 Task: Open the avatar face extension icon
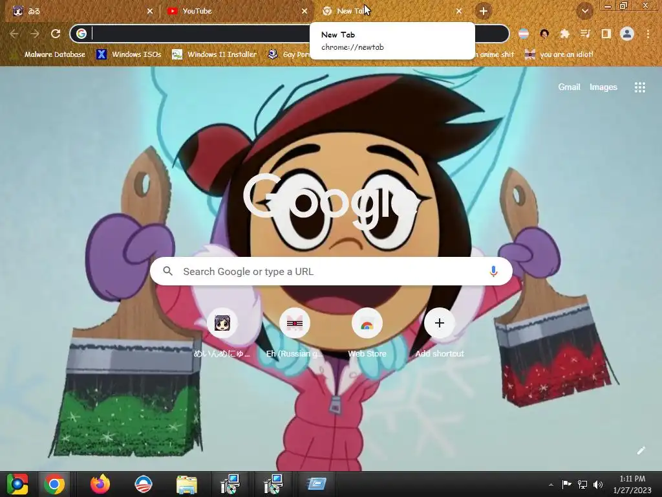point(544,34)
